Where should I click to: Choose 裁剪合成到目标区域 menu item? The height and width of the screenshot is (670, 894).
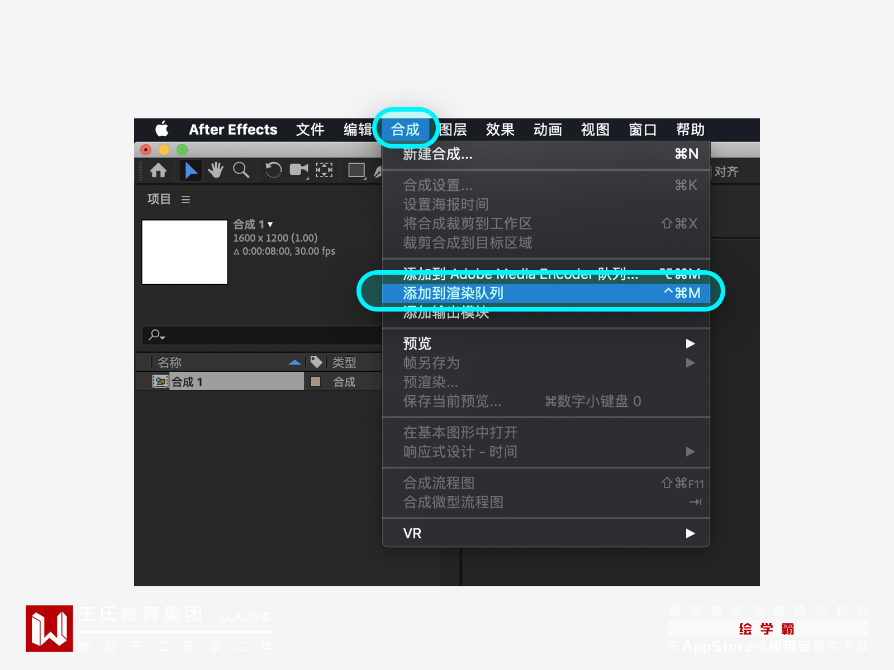tap(546, 242)
